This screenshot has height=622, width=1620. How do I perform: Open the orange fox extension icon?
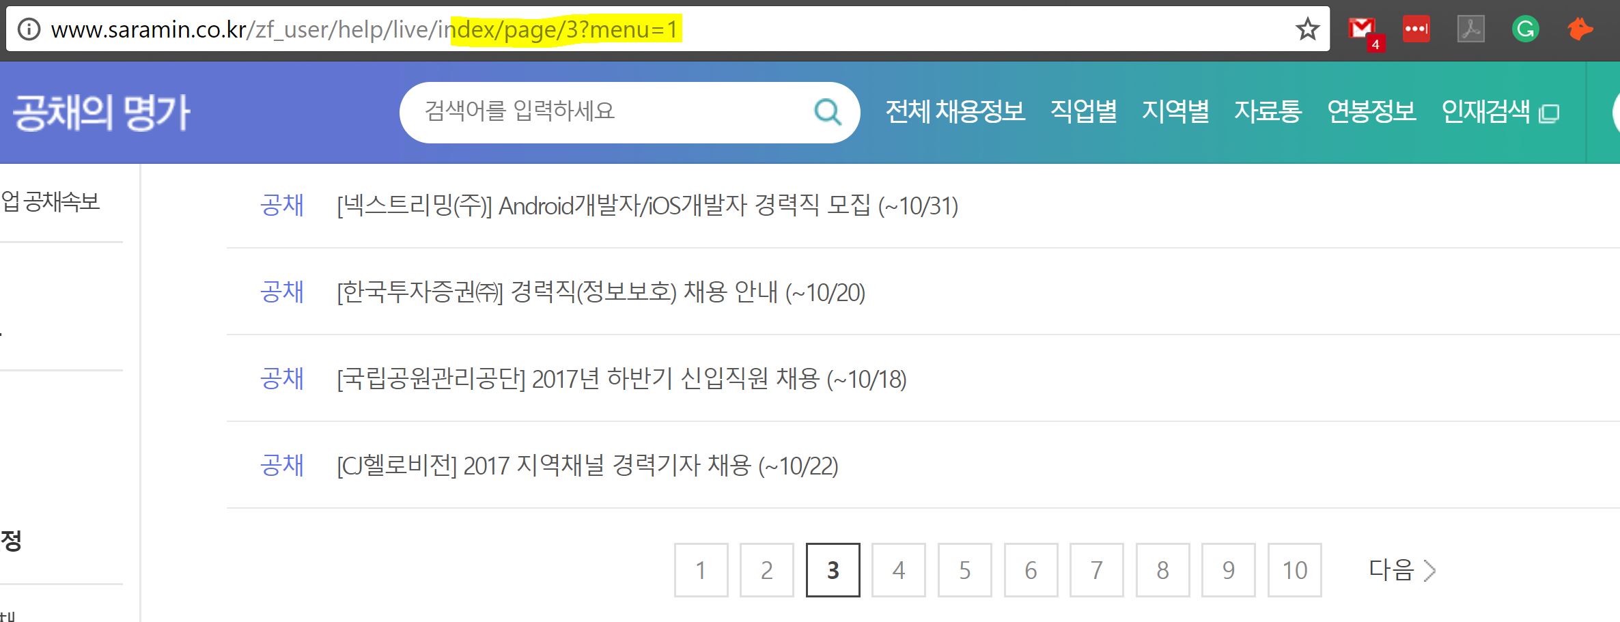tap(1580, 29)
